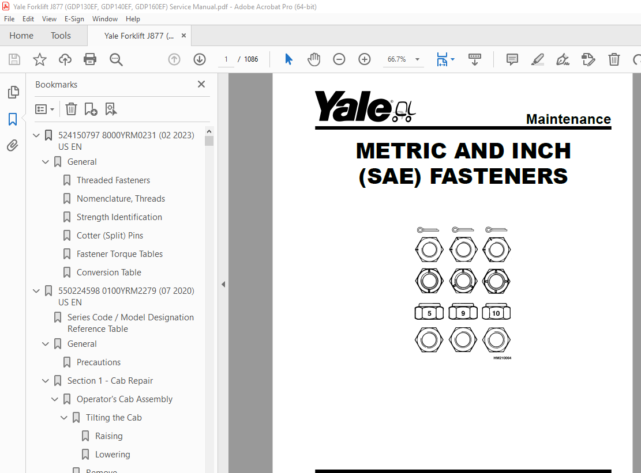The image size is (641, 473).
Task: Switch to the Tools tab
Action: [x=61, y=36]
